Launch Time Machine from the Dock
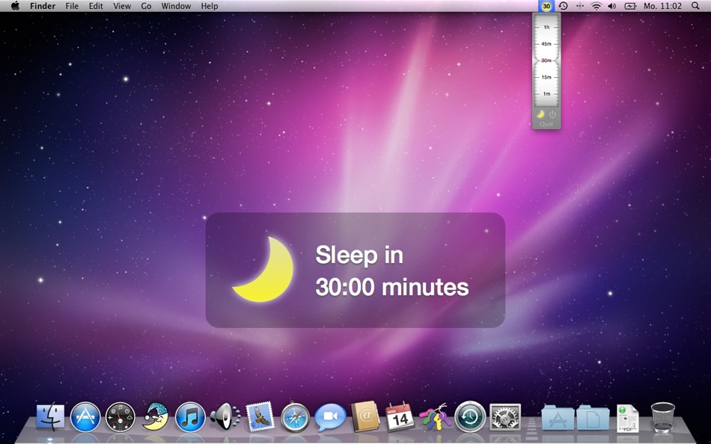Image resolution: width=711 pixels, height=444 pixels. [x=470, y=416]
